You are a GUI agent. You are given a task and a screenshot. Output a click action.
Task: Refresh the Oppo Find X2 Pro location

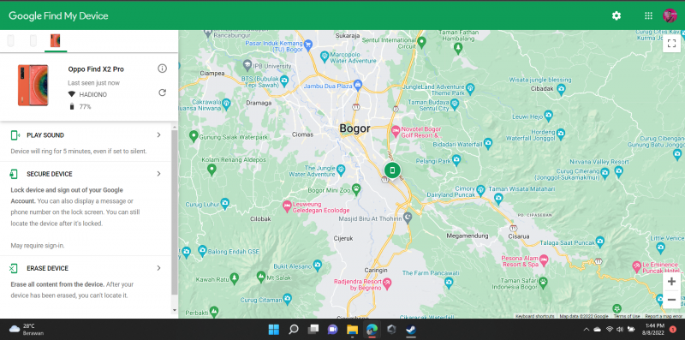click(162, 92)
